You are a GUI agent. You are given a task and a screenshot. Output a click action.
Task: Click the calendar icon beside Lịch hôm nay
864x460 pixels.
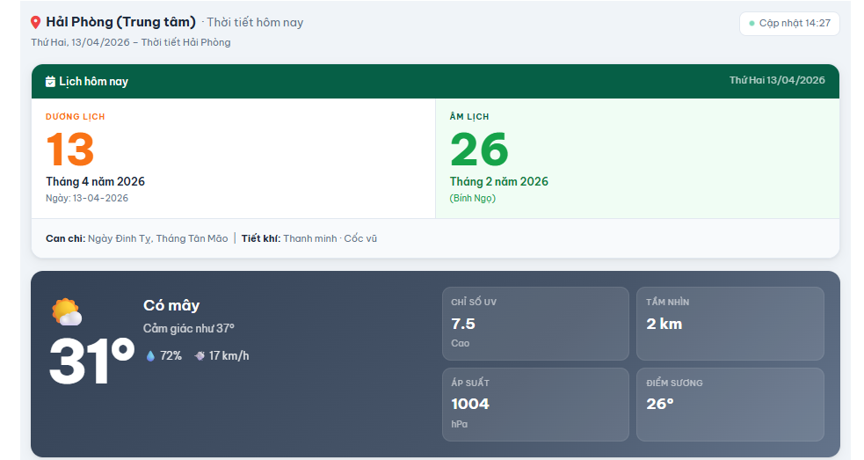[50, 82]
